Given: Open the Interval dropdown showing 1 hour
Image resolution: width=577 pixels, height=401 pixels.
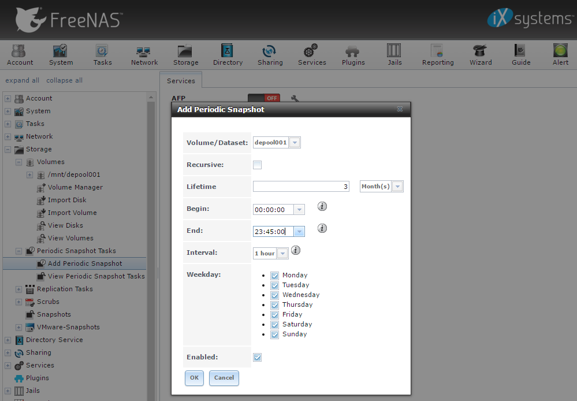Looking at the screenshot, I should [282, 254].
